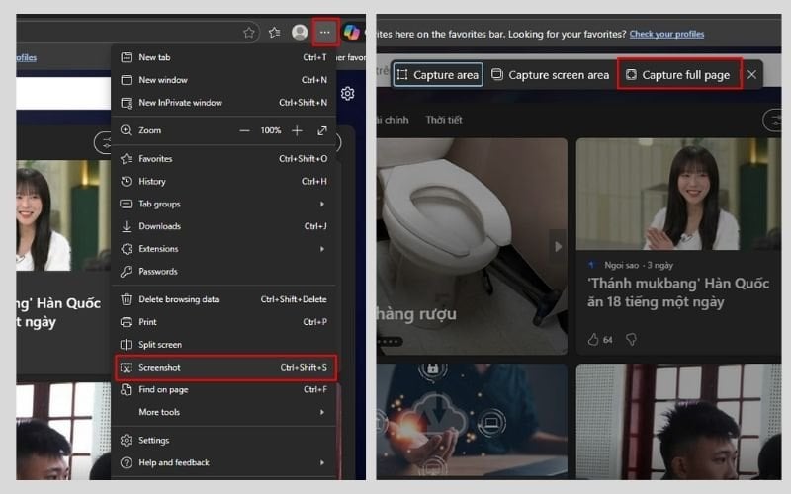Open a New InPrivate window
The image size is (791, 494).
224,103
